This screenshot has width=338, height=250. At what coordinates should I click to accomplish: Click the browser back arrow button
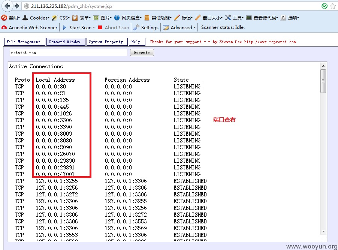(7, 6)
